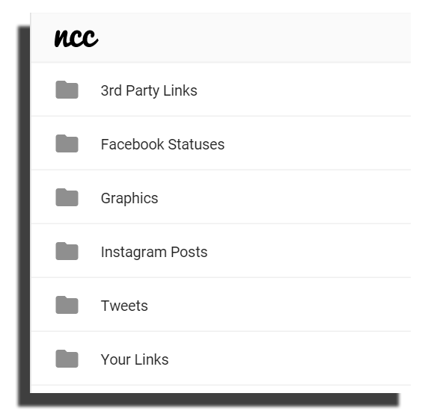
Task: Open the 3rd Party Links folder name
Action: 149,90
